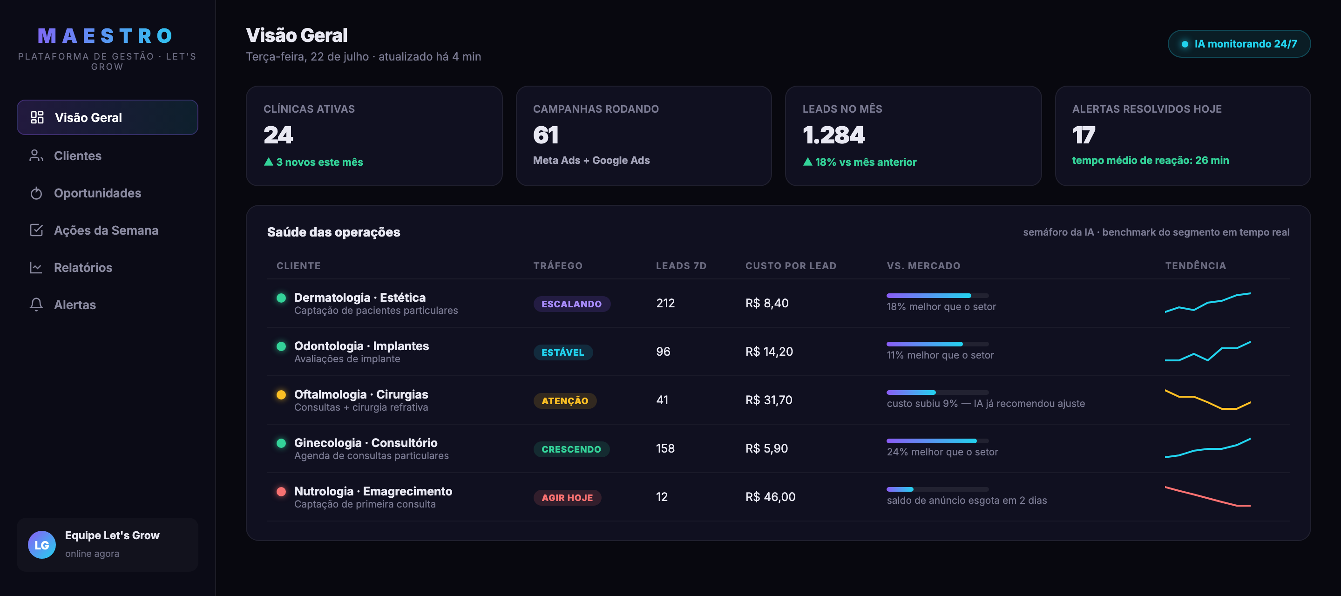
Task: Click the Nutrologia market benchmark bar
Action: (937, 489)
